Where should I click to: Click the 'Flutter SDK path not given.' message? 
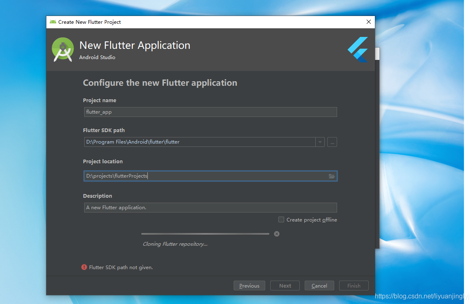tap(121, 267)
